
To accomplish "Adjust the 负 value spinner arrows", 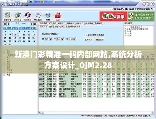I will pyautogui.click(x=75, y=39).
